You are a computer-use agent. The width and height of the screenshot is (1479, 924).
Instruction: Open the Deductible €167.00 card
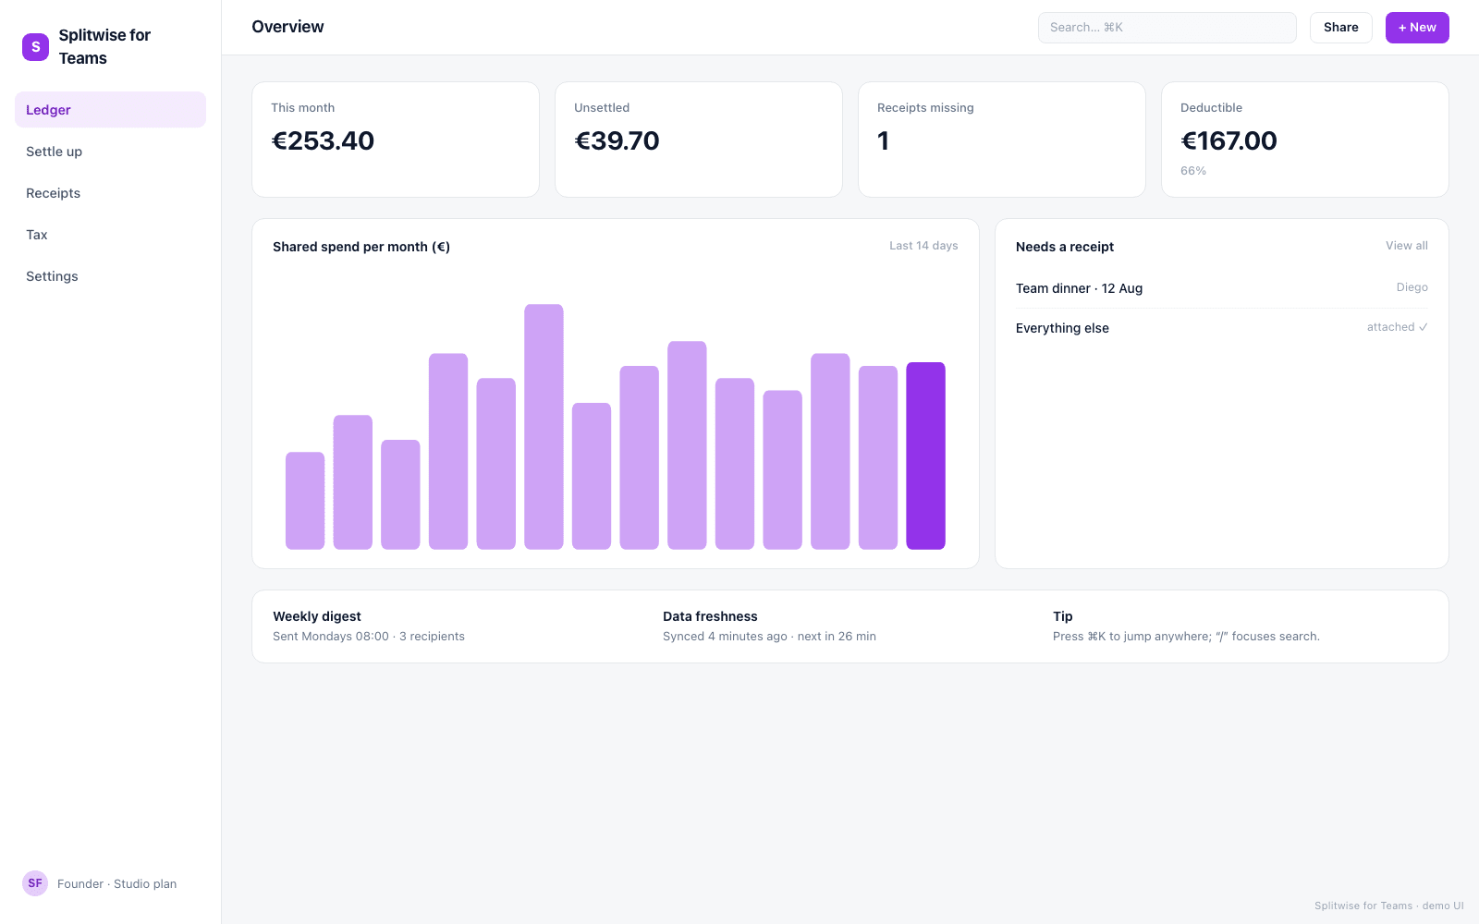pos(1305,140)
